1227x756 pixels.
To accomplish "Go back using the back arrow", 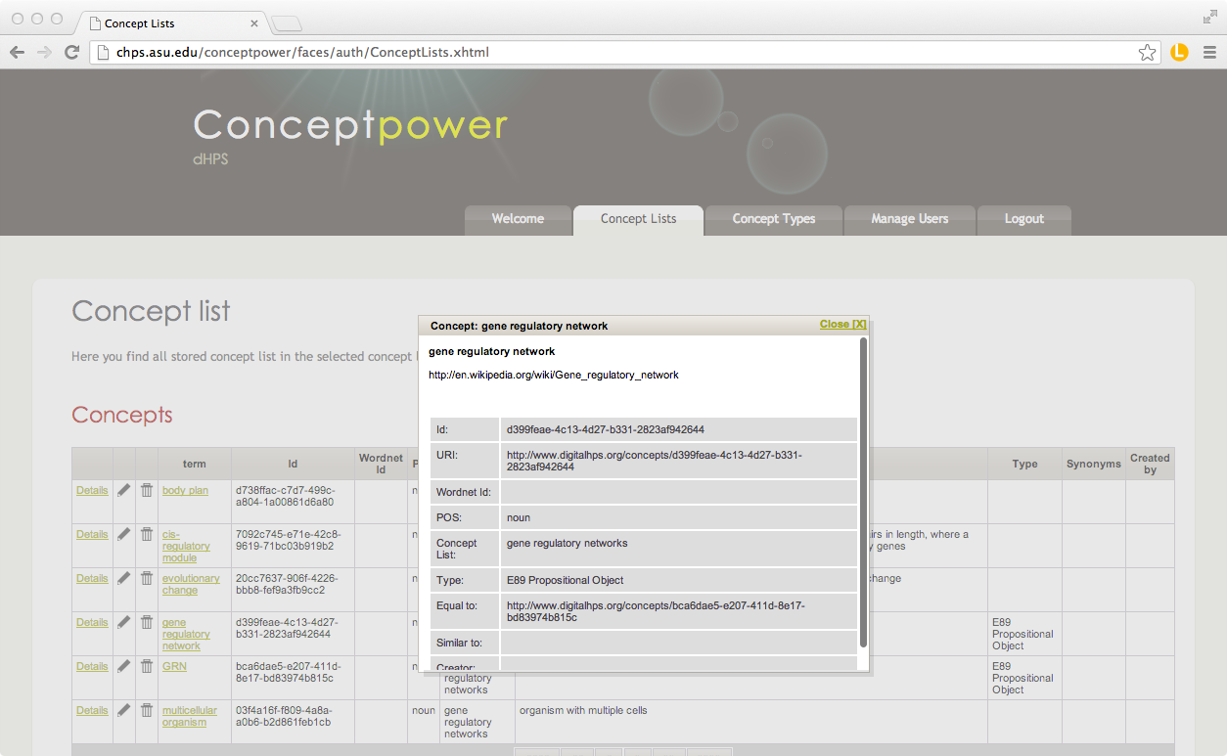I will point(17,52).
